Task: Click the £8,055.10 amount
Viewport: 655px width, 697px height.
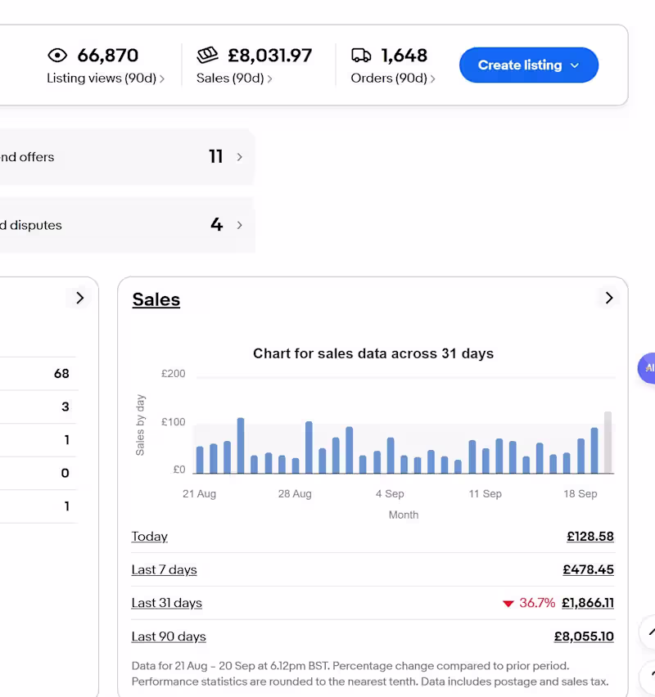Action: [584, 636]
